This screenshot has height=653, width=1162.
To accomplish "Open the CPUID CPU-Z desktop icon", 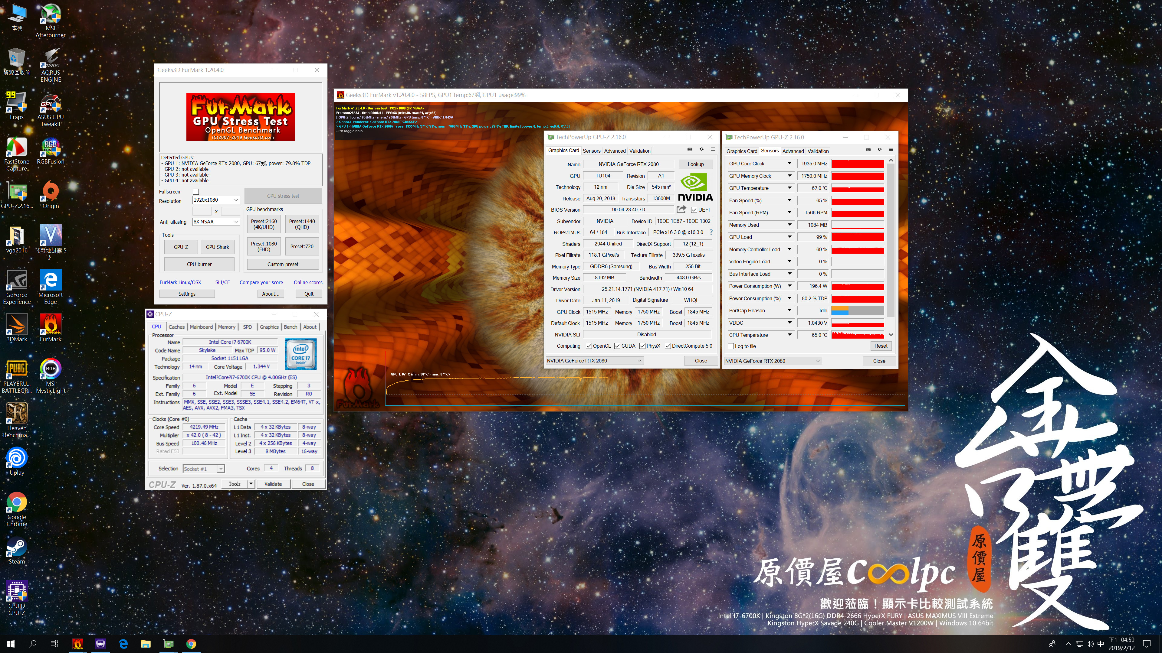I will tap(17, 599).
